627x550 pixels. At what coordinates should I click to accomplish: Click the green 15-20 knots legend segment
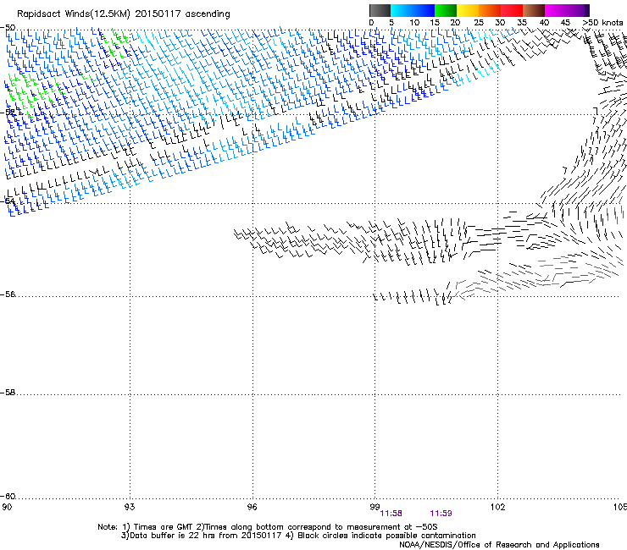click(x=446, y=10)
